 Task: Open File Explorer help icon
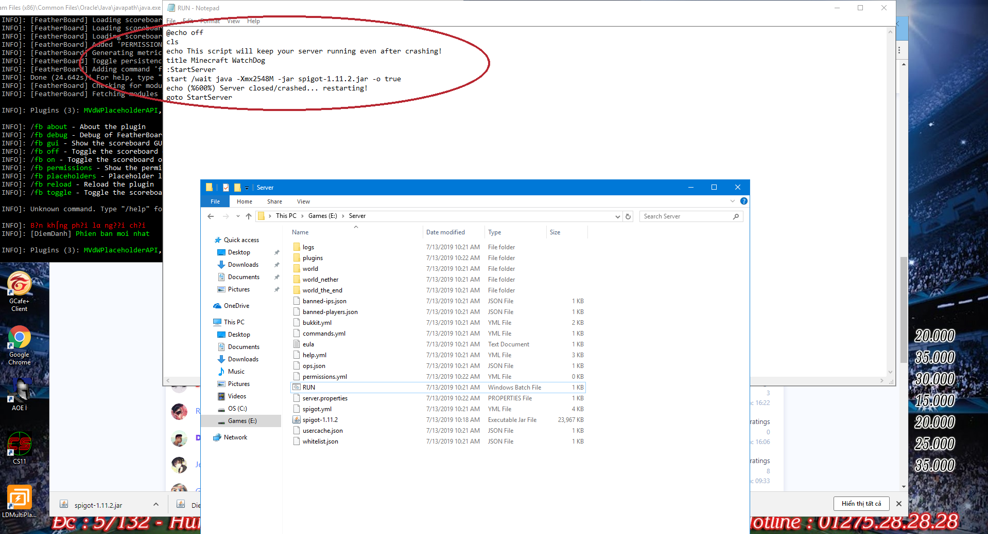[743, 201]
